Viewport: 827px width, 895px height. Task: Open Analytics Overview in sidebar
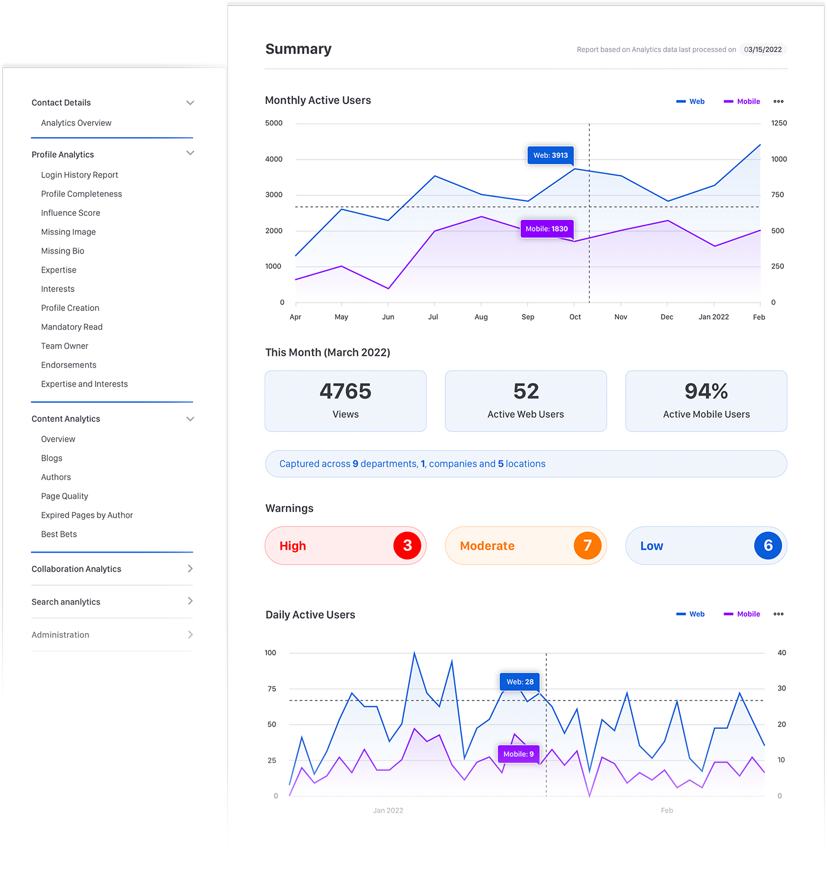click(76, 123)
